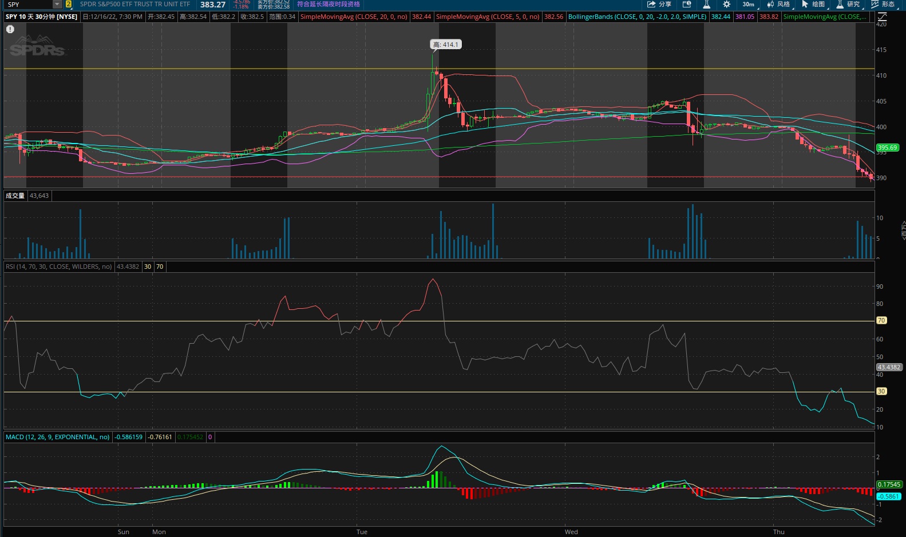Change the 30m timeframe button
Image resolution: width=906 pixels, height=537 pixels.
pyautogui.click(x=749, y=4)
